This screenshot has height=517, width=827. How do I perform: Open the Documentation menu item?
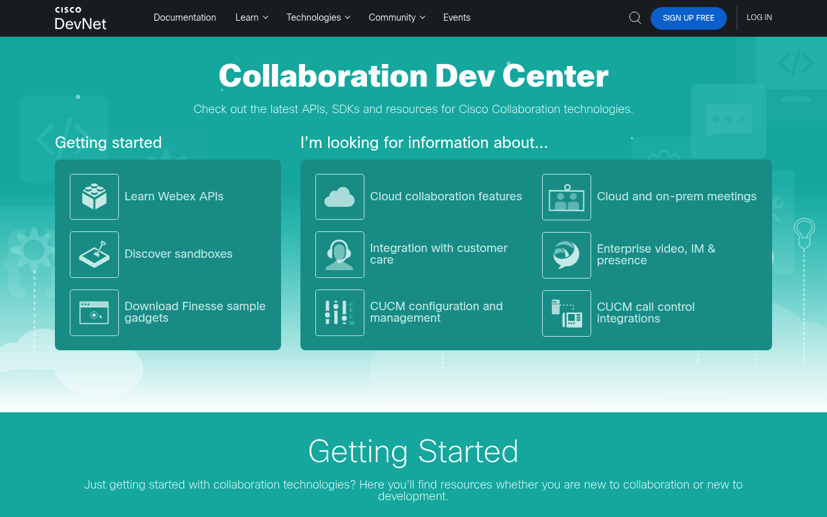[x=185, y=17]
